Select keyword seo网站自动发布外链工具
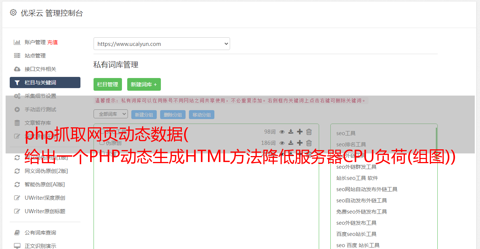 point(367,189)
